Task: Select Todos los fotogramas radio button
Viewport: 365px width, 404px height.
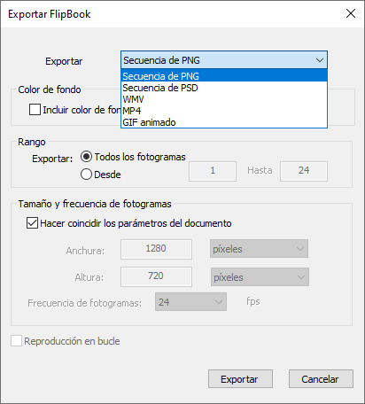Action: pyautogui.click(x=86, y=157)
